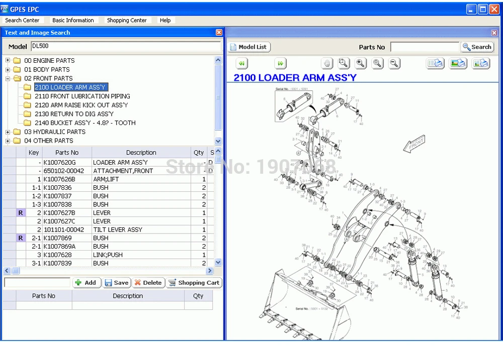The height and width of the screenshot is (348, 503).
Task: Click the Save button
Action: pos(117,283)
